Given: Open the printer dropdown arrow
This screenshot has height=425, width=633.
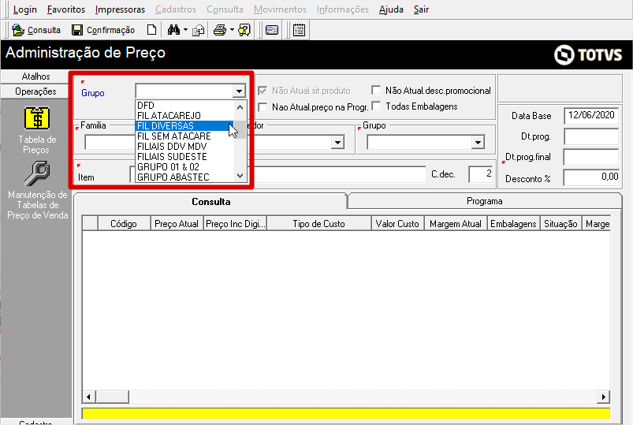Looking at the screenshot, I should point(232,30).
